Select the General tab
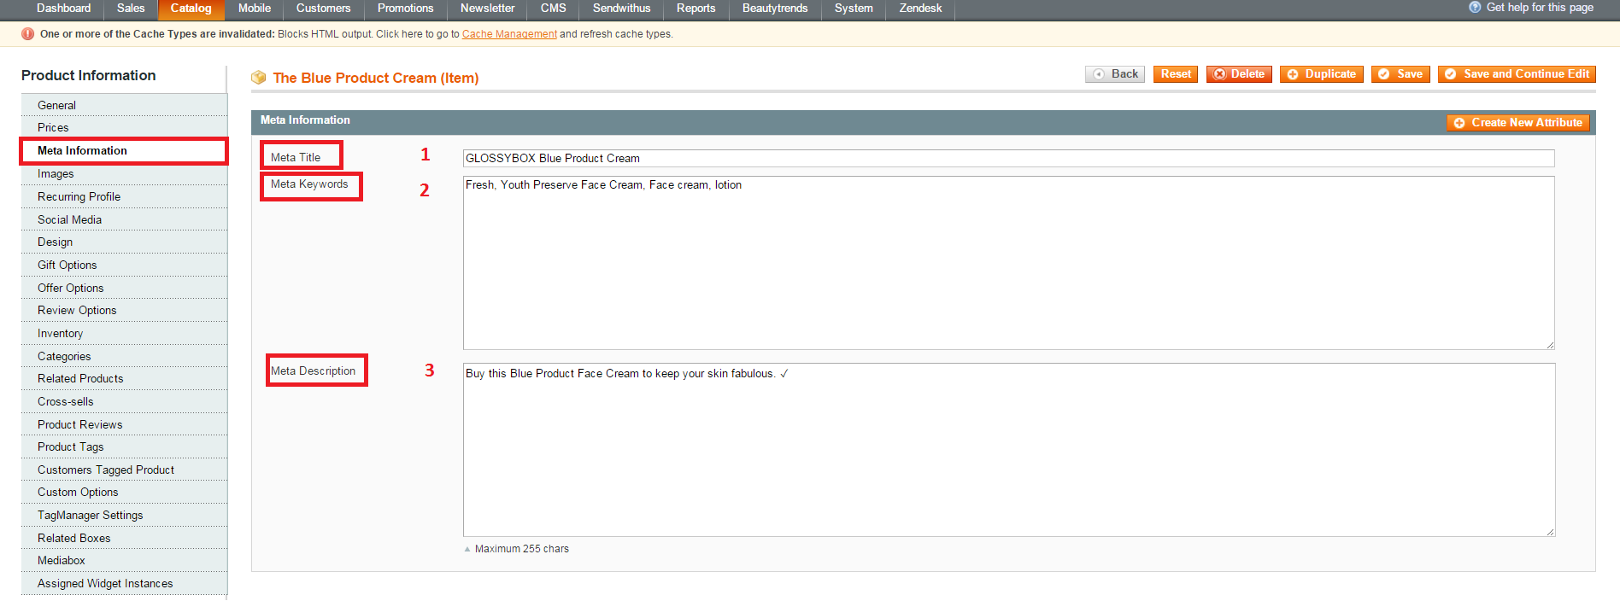The image size is (1620, 601). (x=124, y=105)
